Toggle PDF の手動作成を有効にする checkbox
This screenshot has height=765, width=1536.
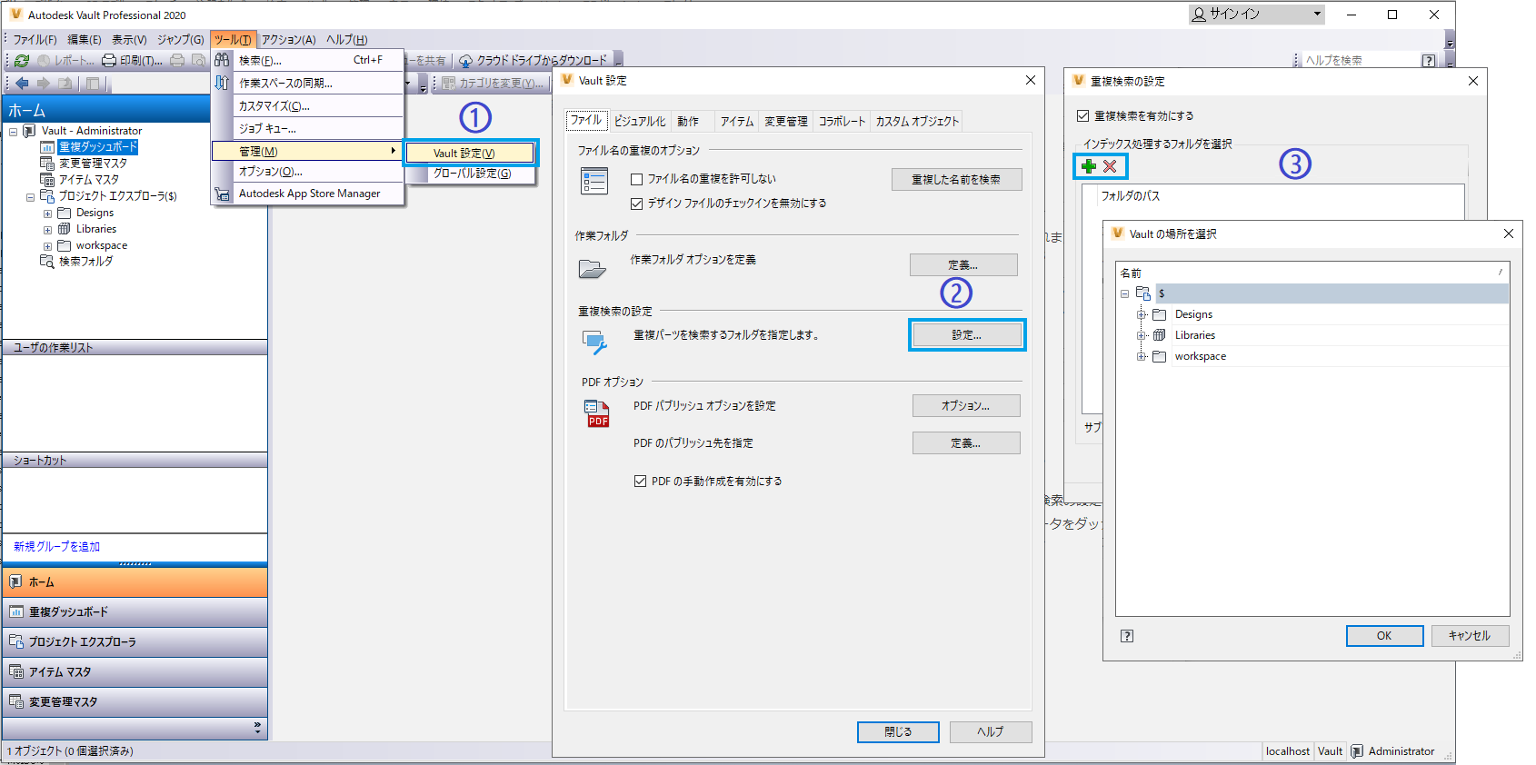(x=641, y=482)
